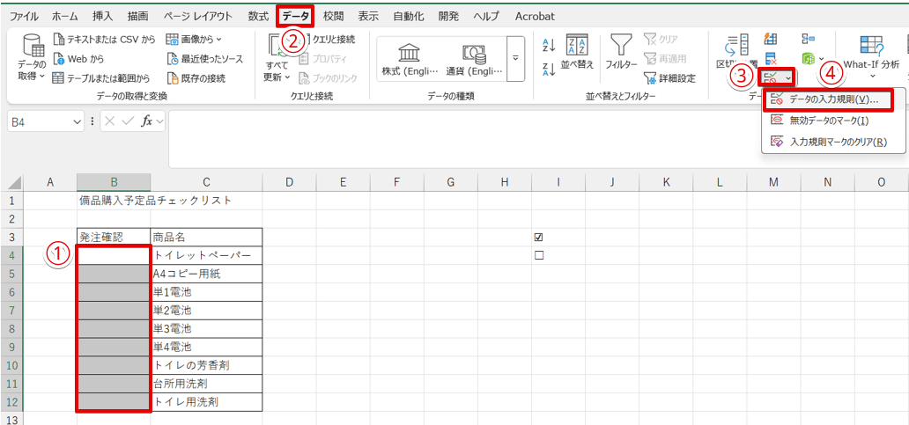Open the 画像から (From Picture) menu
Image resolution: width=909 pixels, height=425 pixels.
click(x=194, y=40)
